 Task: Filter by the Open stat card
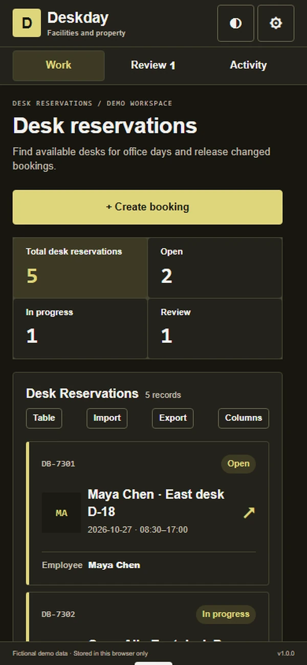(x=215, y=268)
